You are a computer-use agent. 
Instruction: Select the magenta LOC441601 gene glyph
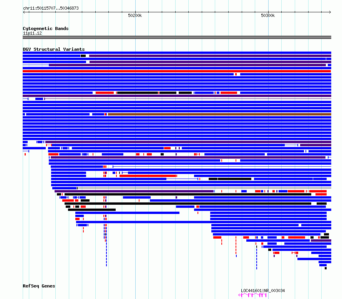coord(252,295)
